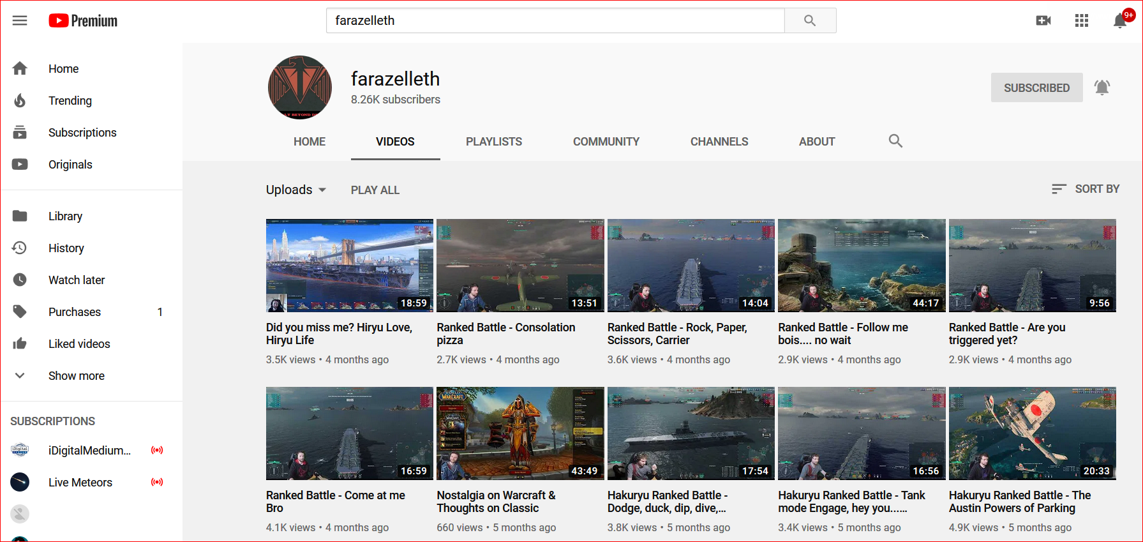
Task: Open the Nostalgia on Warcraft video thumbnail
Action: [520, 433]
